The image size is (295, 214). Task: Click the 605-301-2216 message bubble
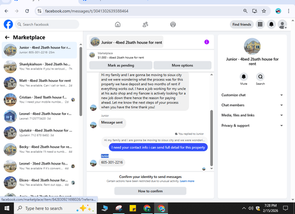point(112,162)
